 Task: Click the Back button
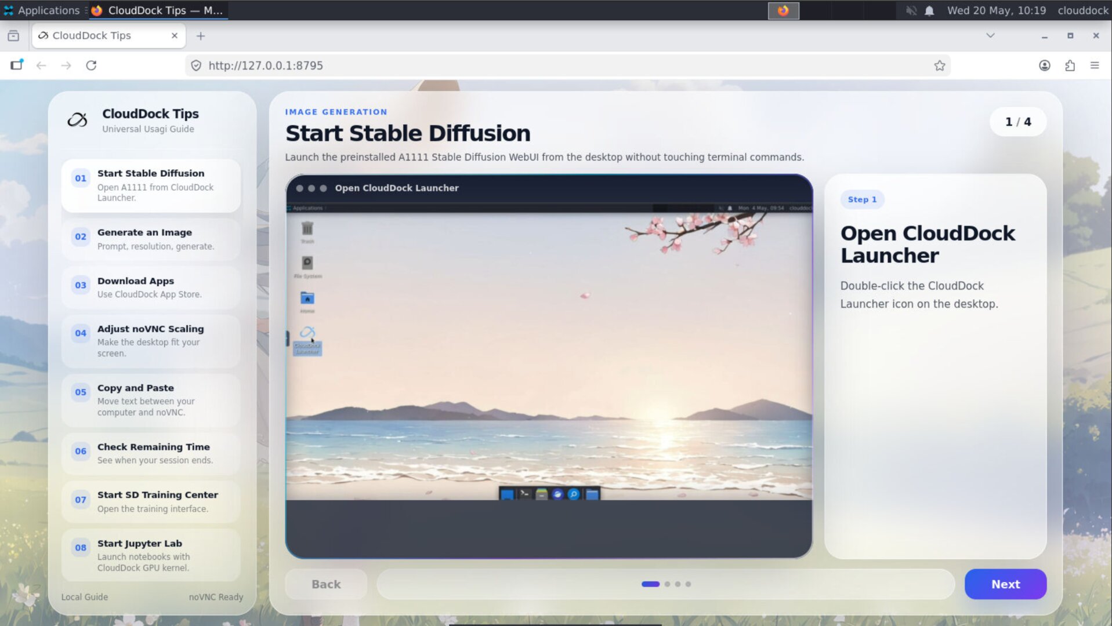tap(326, 584)
